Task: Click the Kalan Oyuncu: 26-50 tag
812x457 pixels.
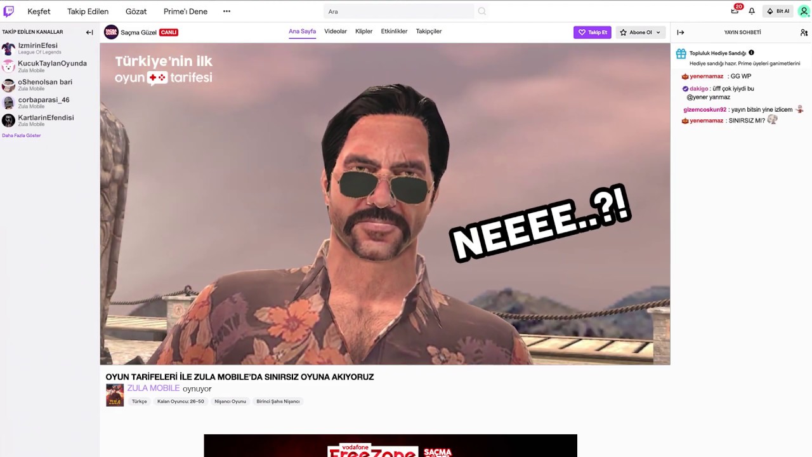Action: 181,401
